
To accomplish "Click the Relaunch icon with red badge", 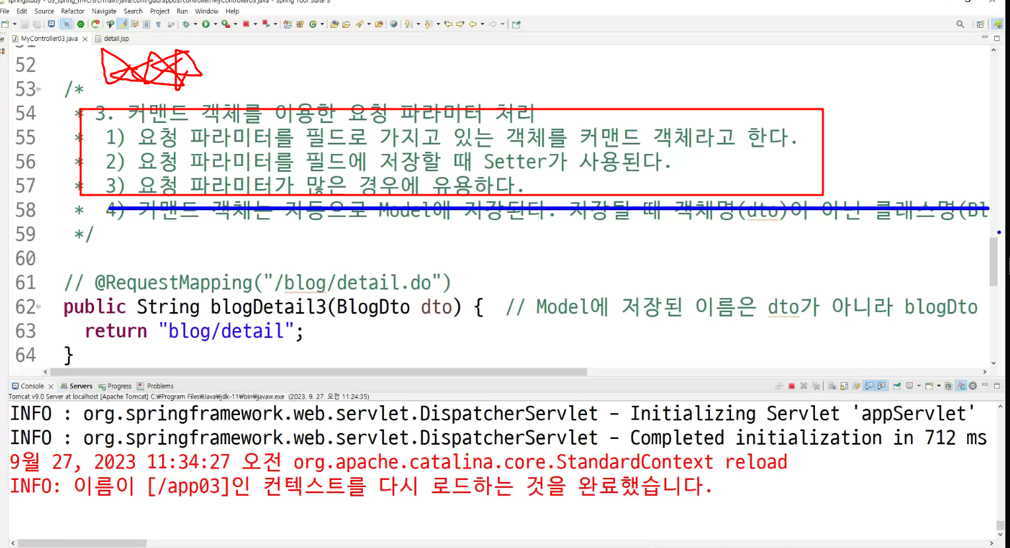I will (95, 24).
